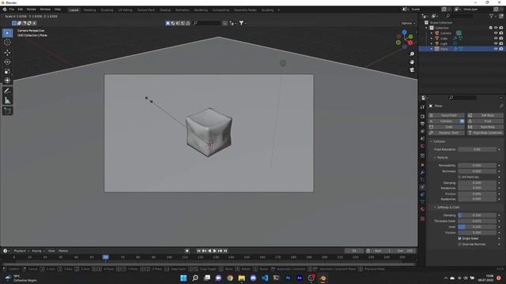506x284 pixels.
Task: Open the Scene properties tab icon
Action: click(422, 139)
